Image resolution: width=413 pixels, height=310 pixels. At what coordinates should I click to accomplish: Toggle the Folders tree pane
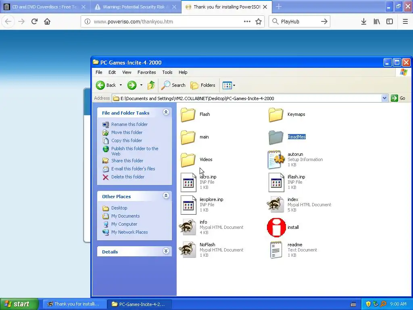coord(203,85)
